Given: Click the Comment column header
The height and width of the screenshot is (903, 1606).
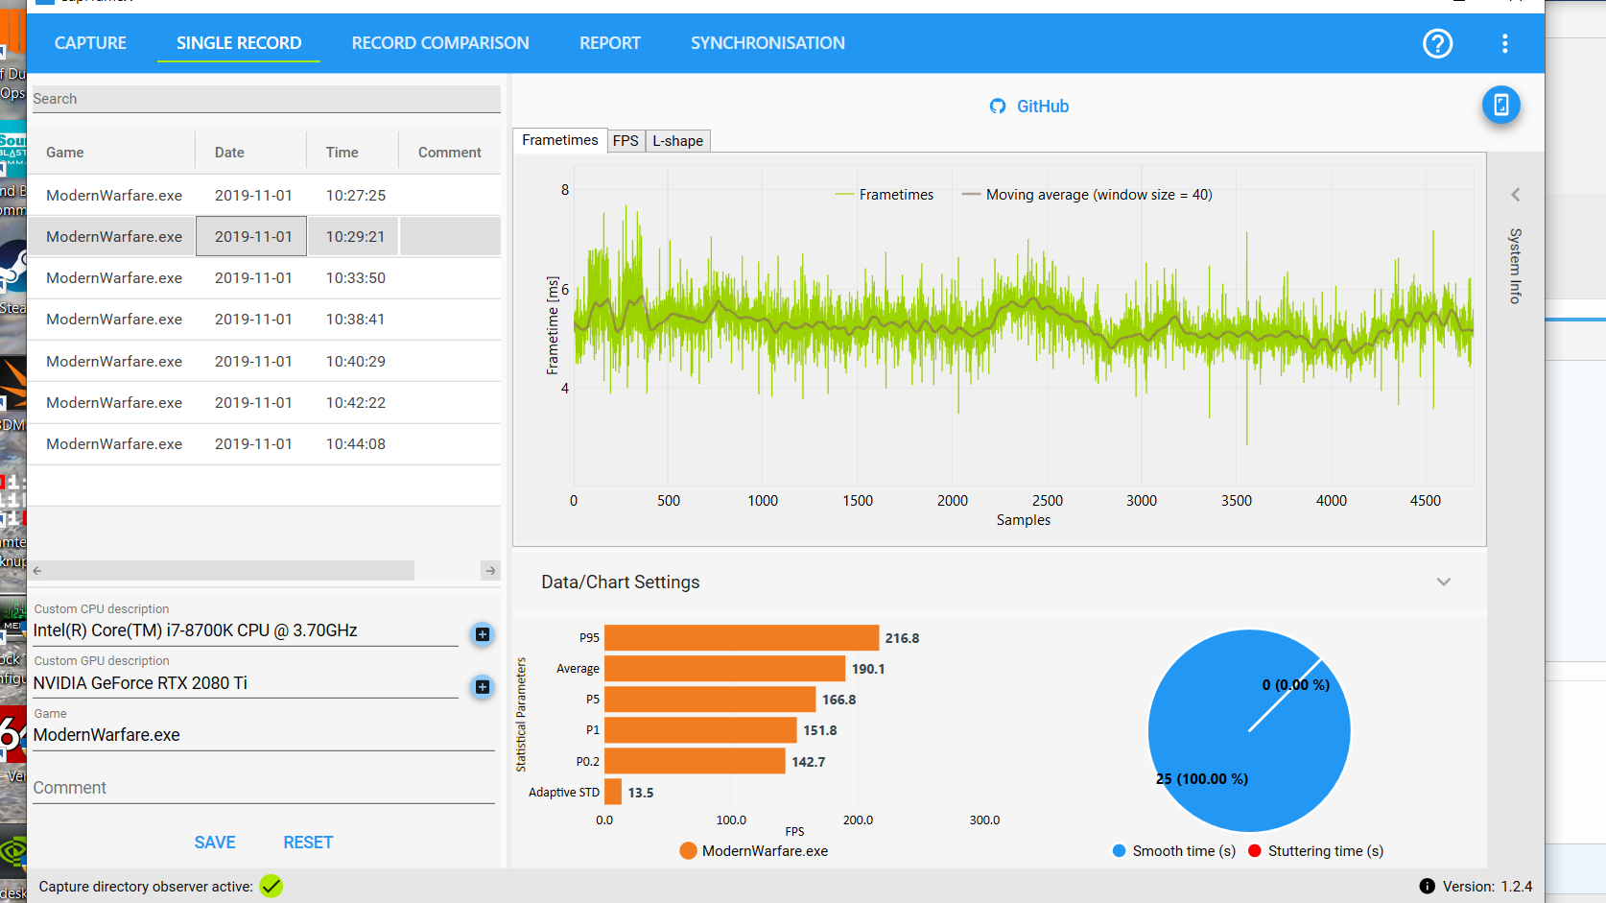Looking at the screenshot, I should 450,153.
